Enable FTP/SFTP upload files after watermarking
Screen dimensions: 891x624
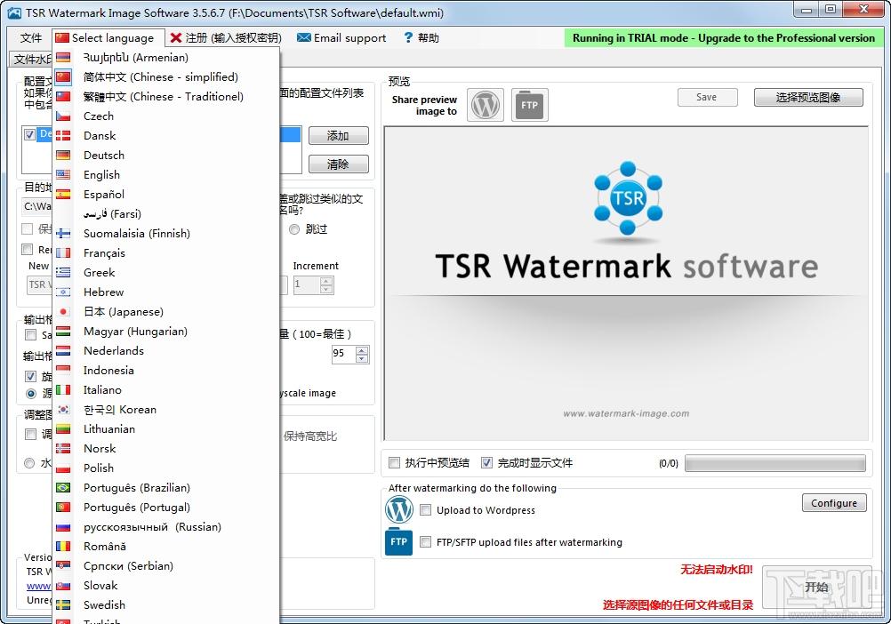tap(425, 542)
